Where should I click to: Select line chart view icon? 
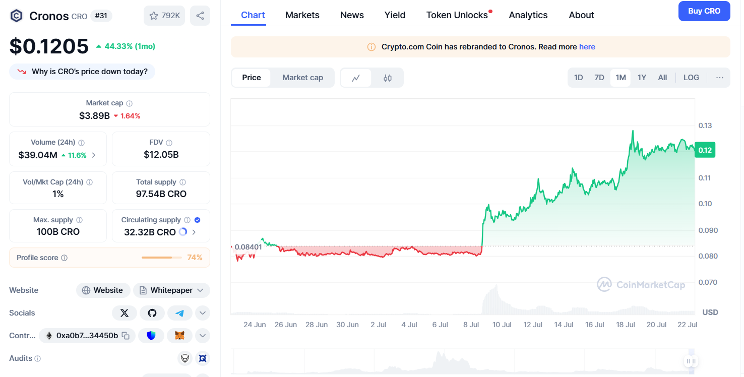pyautogui.click(x=356, y=78)
